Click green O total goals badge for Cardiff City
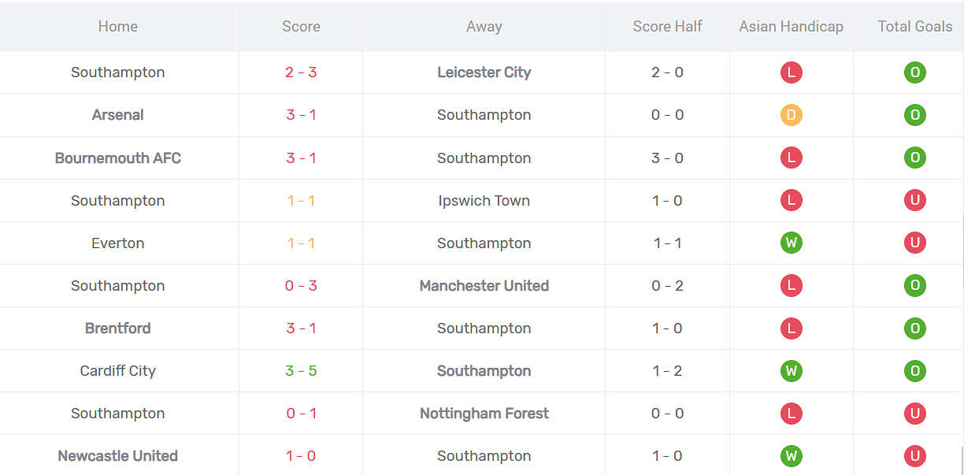 click(914, 370)
